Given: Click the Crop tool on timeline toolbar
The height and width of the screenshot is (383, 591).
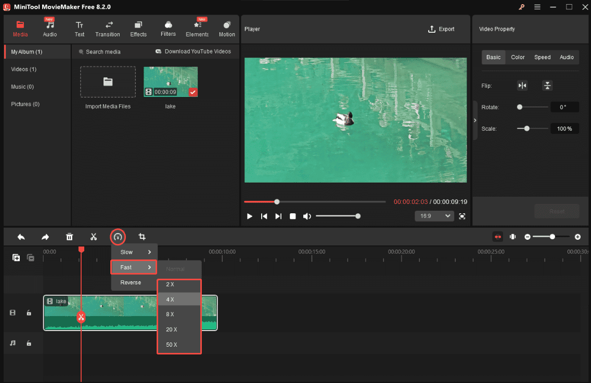Looking at the screenshot, I should [142, 237].
